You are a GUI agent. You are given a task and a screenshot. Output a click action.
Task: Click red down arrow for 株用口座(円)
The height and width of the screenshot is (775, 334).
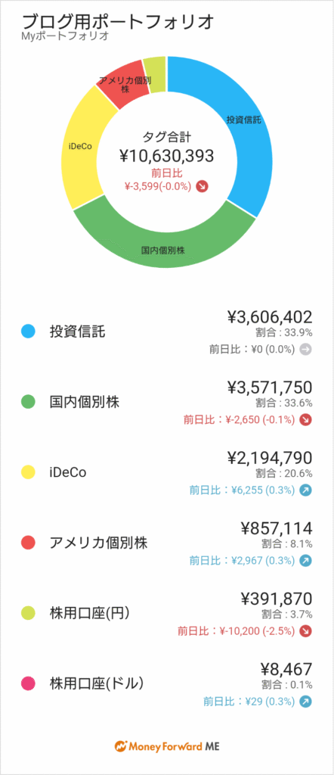306,631
